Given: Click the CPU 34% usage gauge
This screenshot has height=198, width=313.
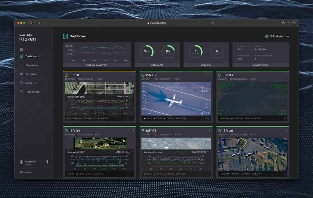Looking at the screenshot, I should tap(147, 51).
